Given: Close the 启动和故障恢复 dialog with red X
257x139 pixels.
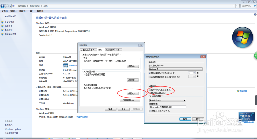Looking at the screenshot, I should [203, 57].
